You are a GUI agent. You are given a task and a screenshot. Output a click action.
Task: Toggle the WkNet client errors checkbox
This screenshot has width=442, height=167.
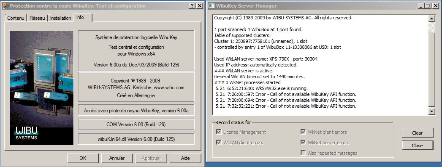pyautogui.click(x=303, y=132)
